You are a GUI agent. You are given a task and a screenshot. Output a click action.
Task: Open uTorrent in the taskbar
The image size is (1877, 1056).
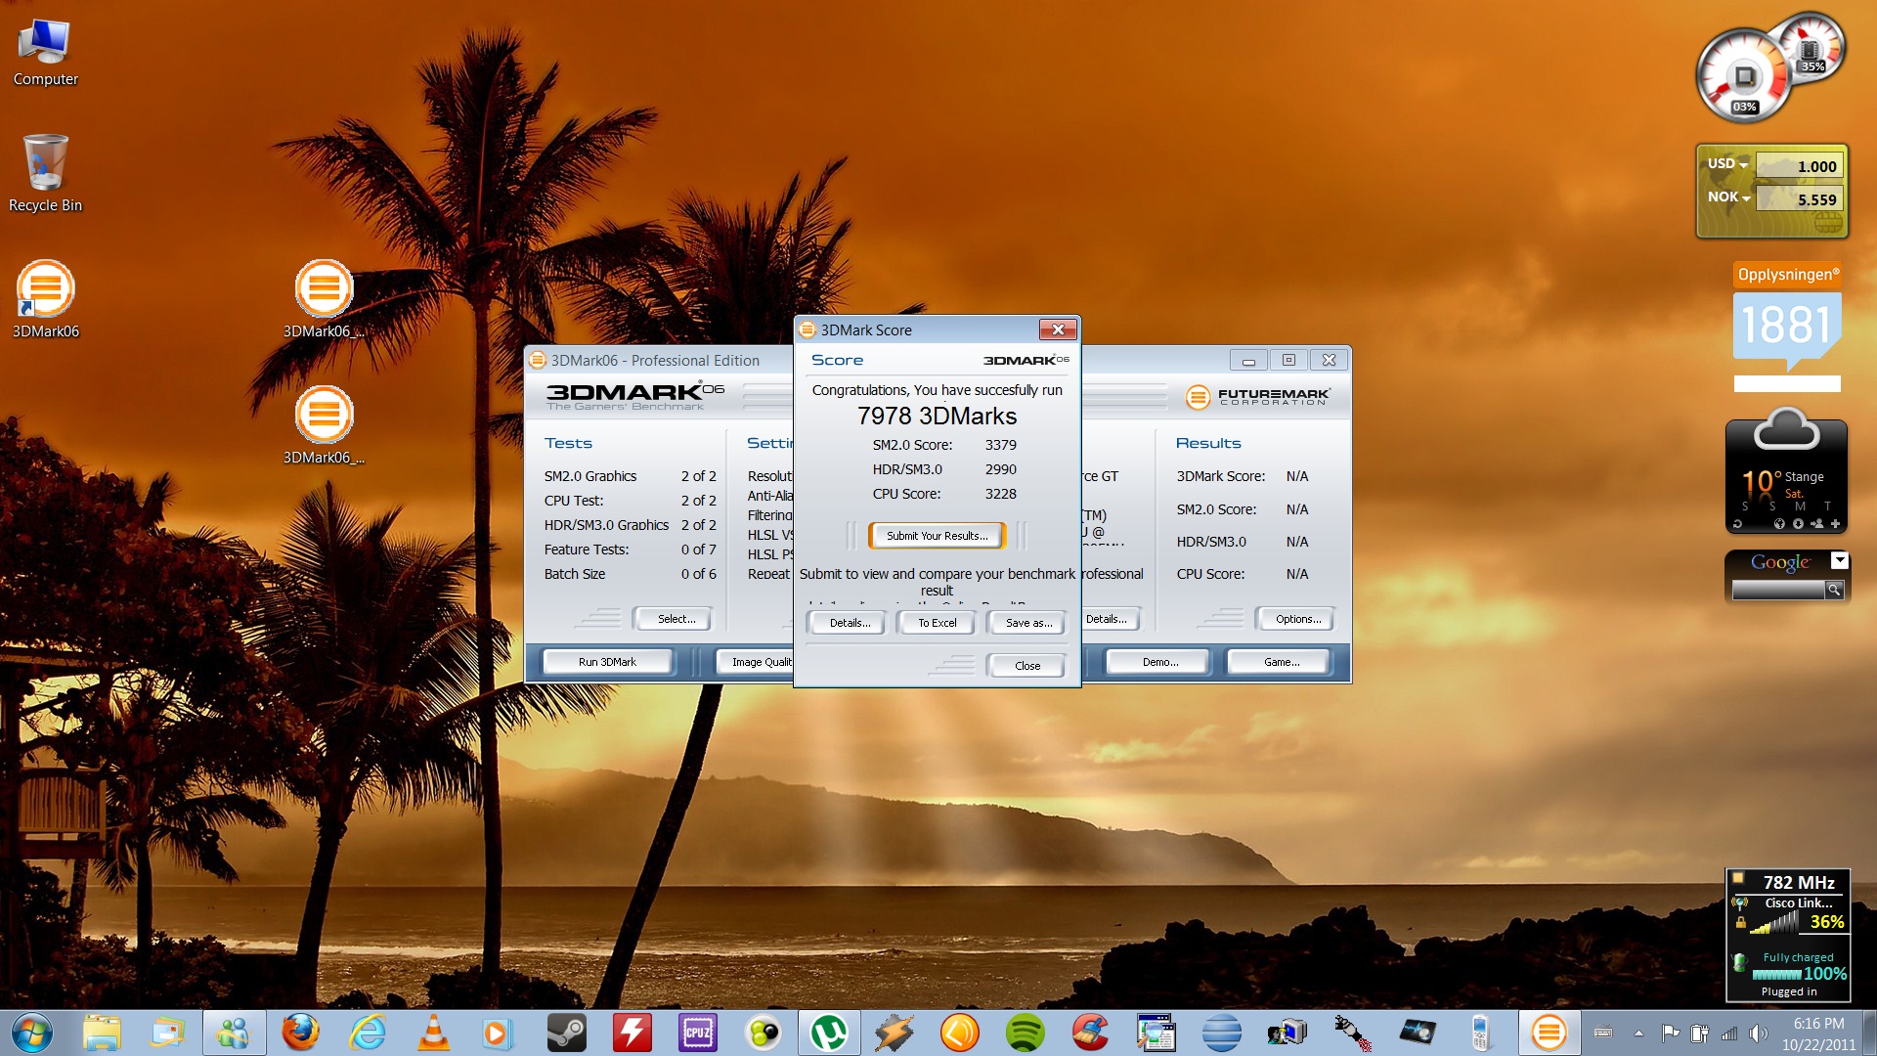[829, 1033]
